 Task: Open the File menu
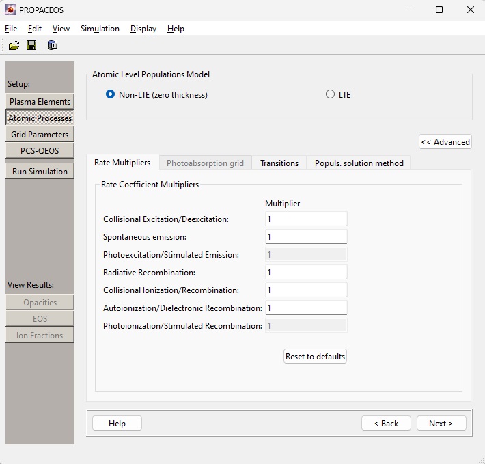coord(11,29)
